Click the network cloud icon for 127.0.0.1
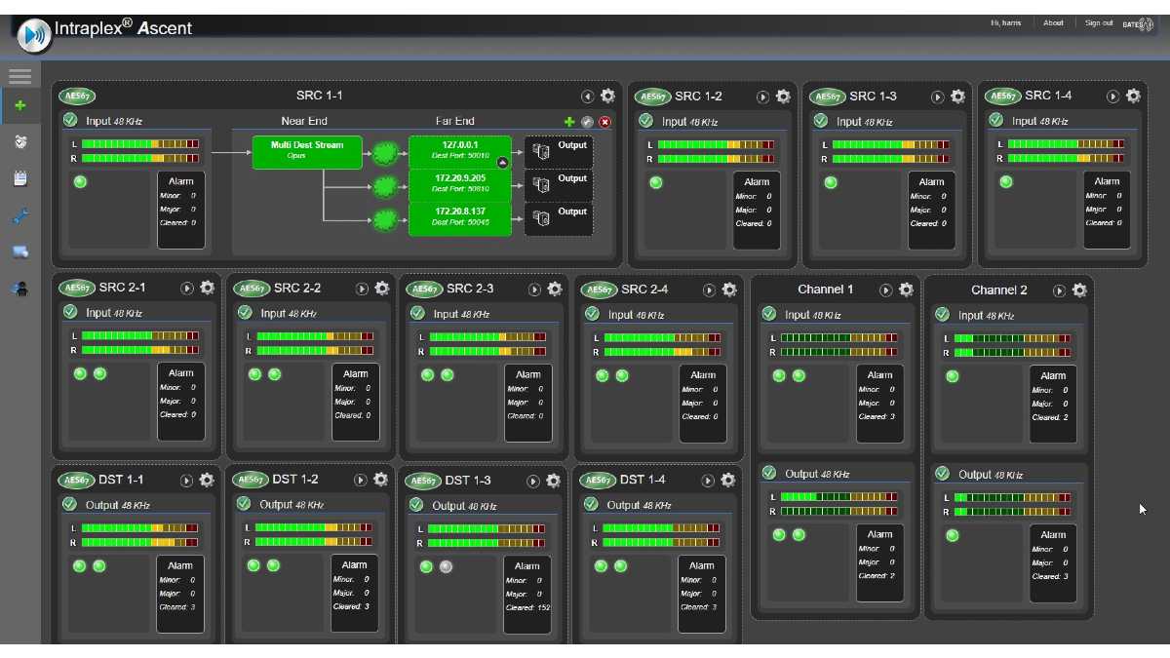 (x=386, y=152)
